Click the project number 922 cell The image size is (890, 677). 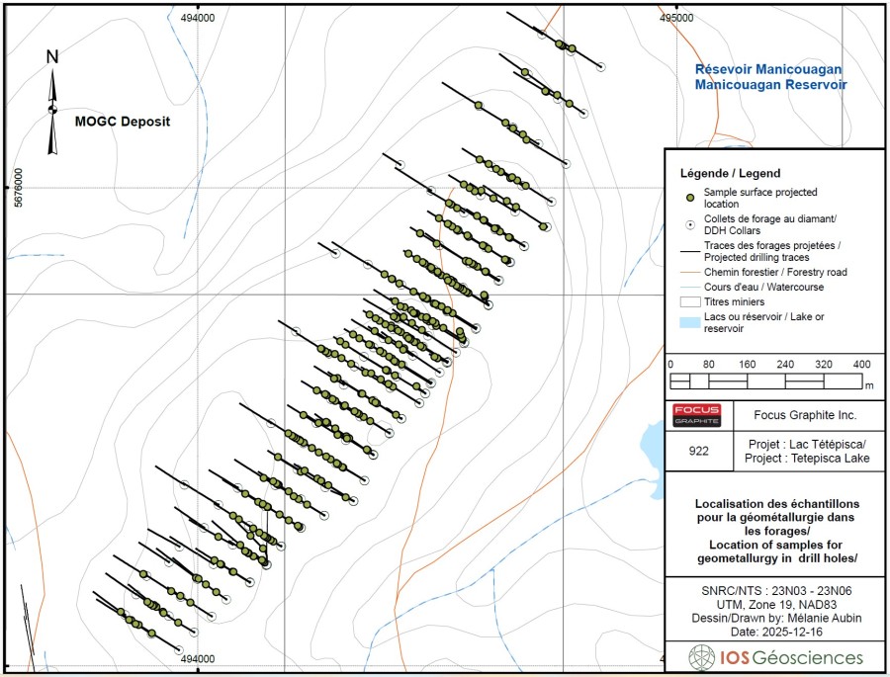coord(697,450)
